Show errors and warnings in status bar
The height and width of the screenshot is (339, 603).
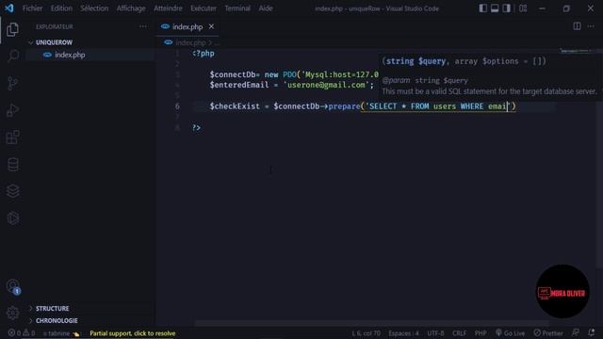tap(22, 333)
